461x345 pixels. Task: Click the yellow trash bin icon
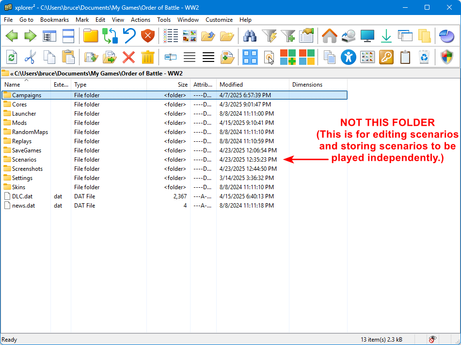(x=147, y=57)
